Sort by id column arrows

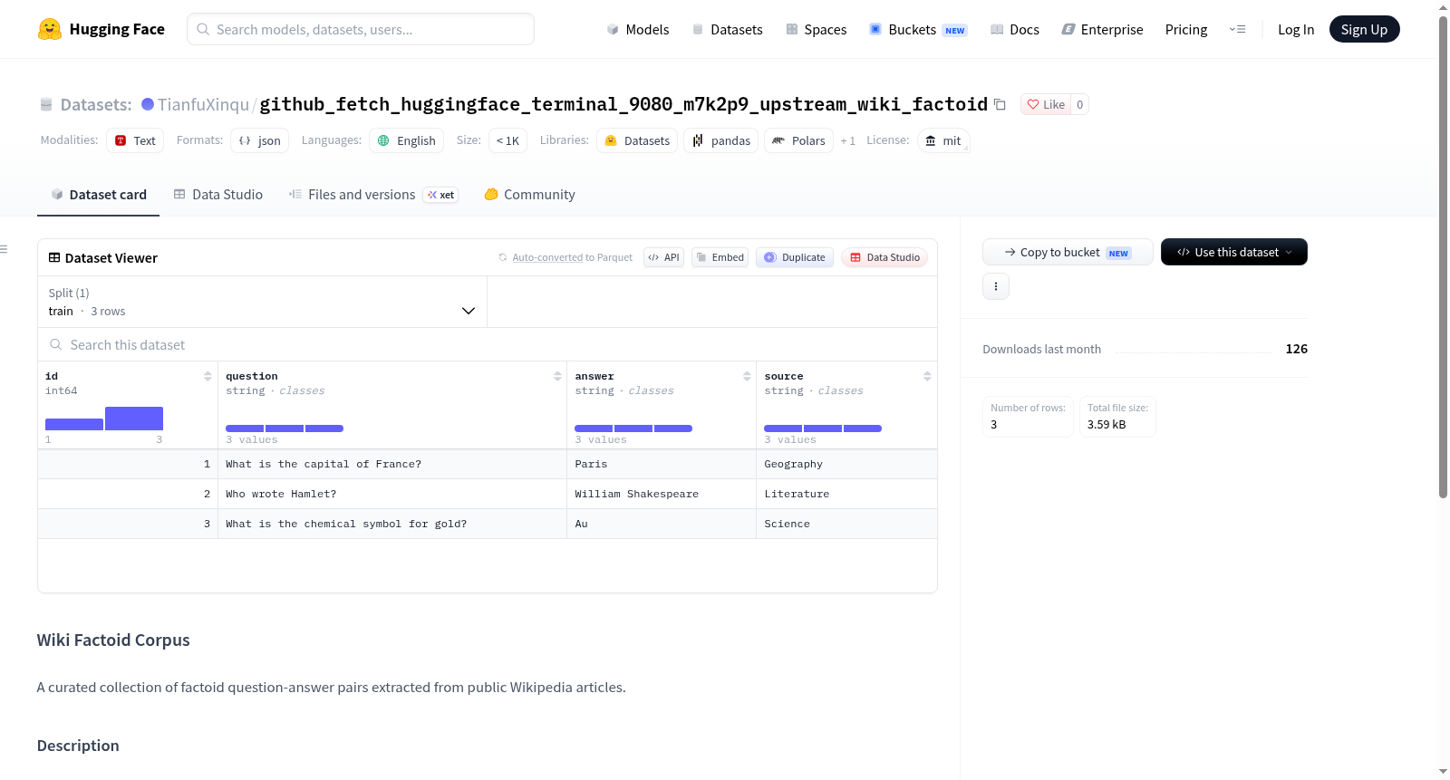(x=208, y=376)
